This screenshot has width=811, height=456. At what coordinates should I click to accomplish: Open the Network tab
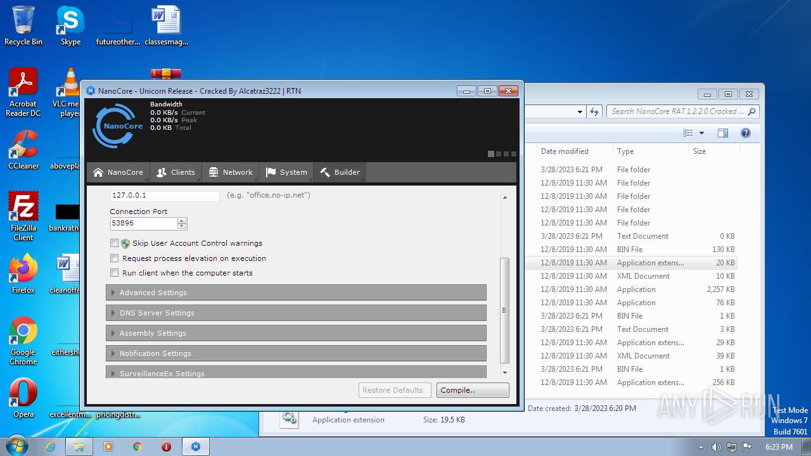[x=230, y=172]
